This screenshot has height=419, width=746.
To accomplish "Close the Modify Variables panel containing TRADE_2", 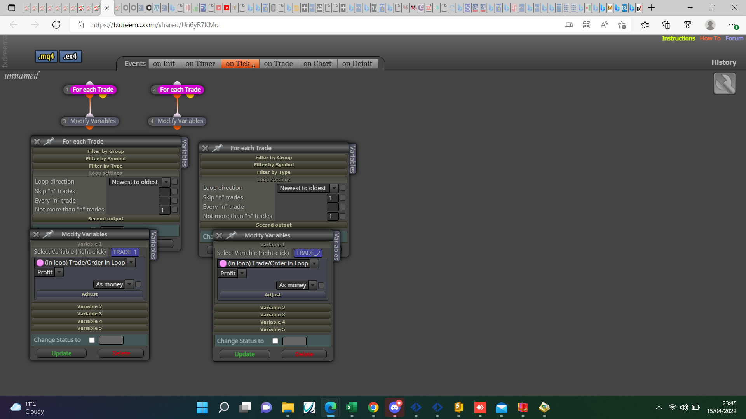I will click(x=219, y=235).
